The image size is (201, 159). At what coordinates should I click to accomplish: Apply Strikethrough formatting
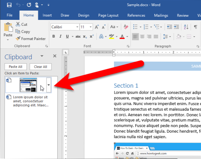(78, 37)
